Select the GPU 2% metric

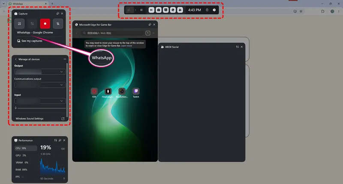(x=26, y=155)
